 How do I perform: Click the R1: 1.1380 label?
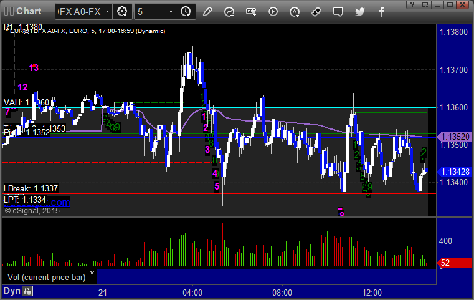coord(23,27)
